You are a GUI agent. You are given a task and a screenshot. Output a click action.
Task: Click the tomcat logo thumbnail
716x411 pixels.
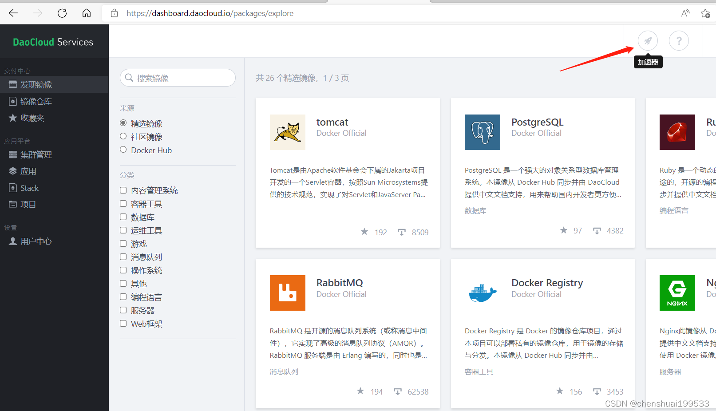pyautogui.click(x=288, y=132)
